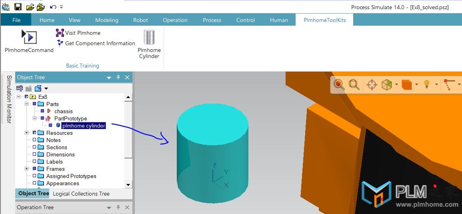Open the Simulation Monitor side tab

click(9, 99)
